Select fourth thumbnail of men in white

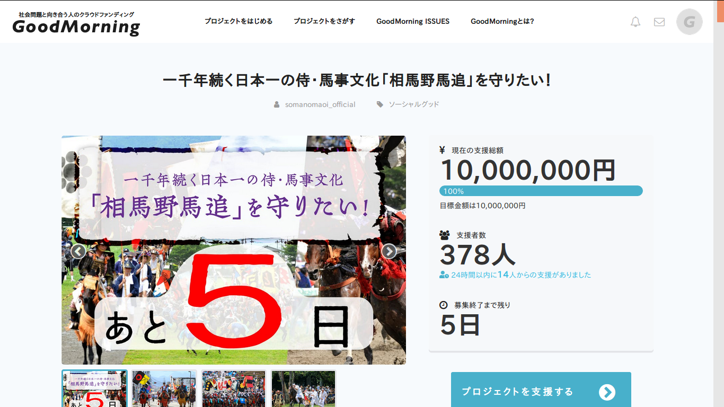pyautogui.click(x=303, y=389)
